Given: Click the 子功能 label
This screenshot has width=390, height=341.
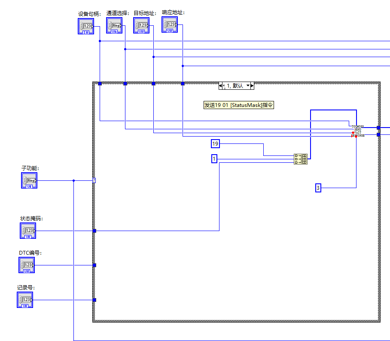Looking at the screenshot, I should tap(30, 168).
